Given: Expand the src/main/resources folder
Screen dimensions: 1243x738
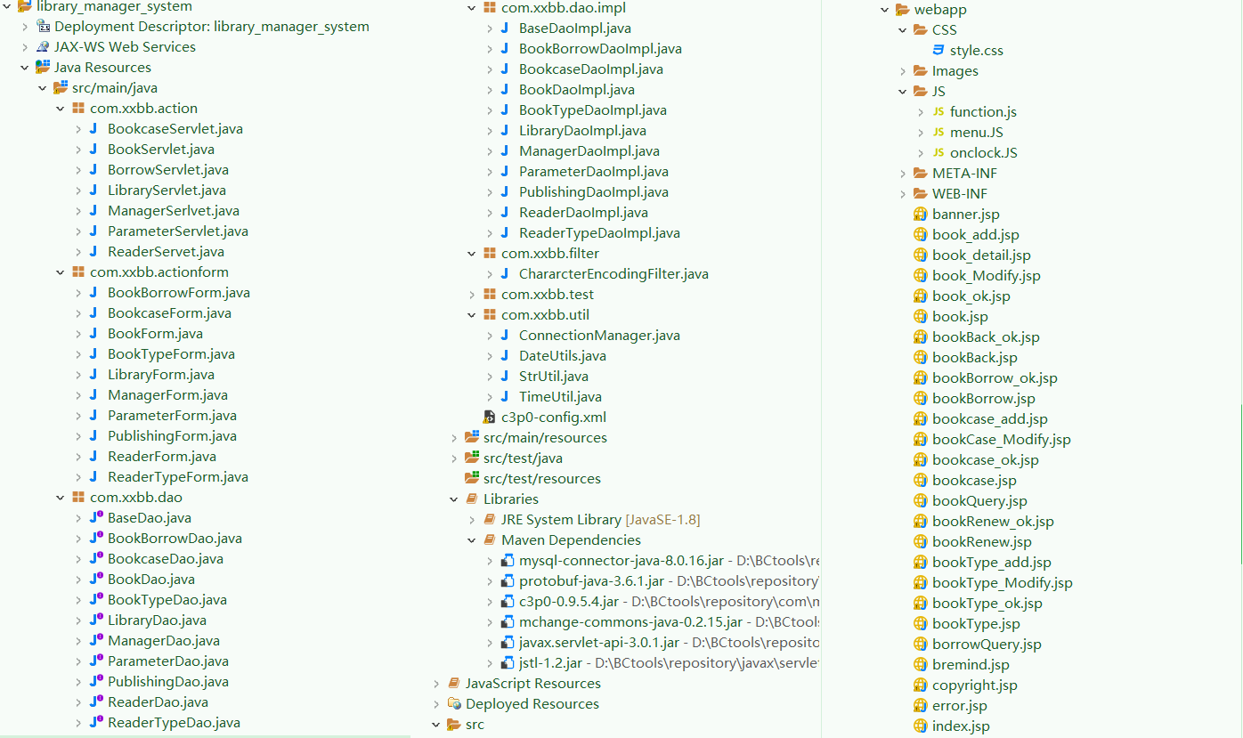Looking at the screenshot, I should [x=453, y=437].
